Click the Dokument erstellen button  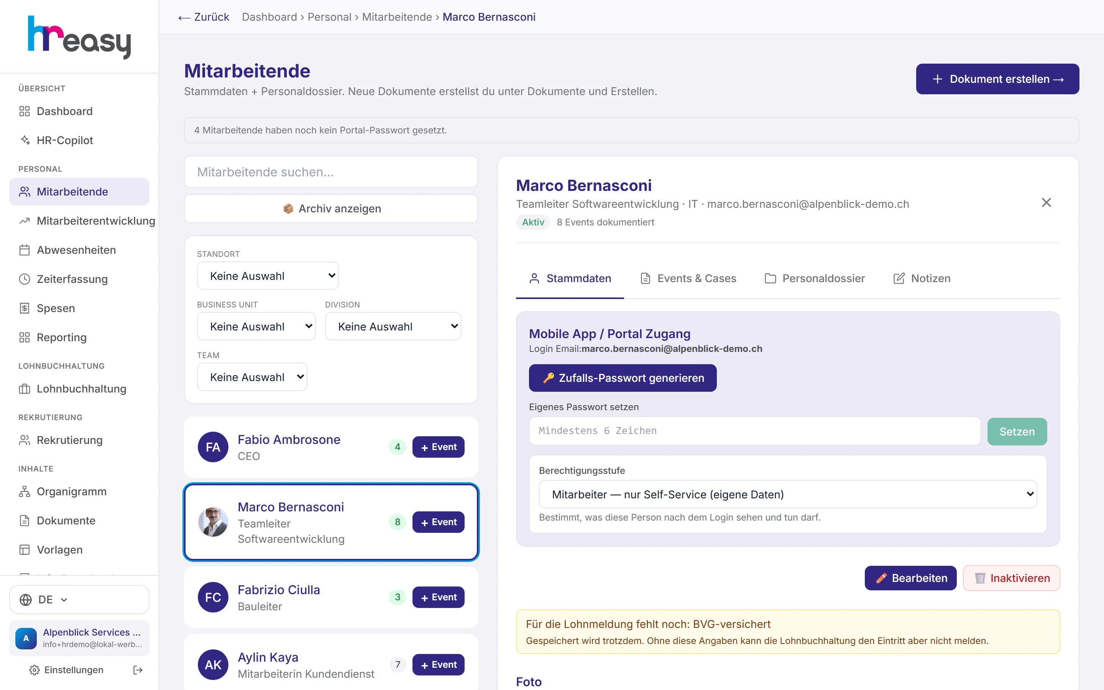coord(997,79)
